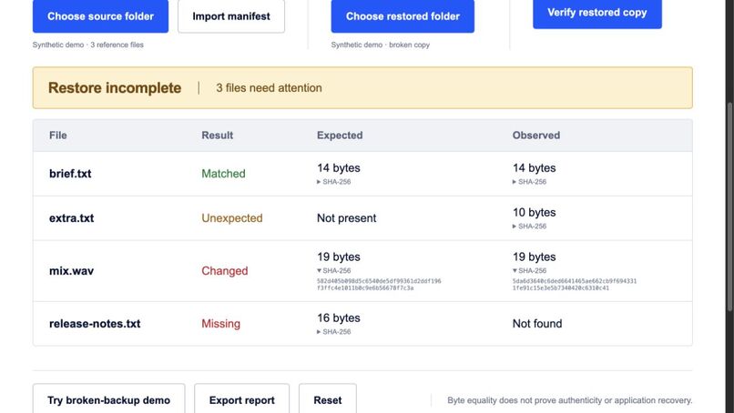
Task: Click the 'Restore incomplete' banner heading
Action: [115, 88]
